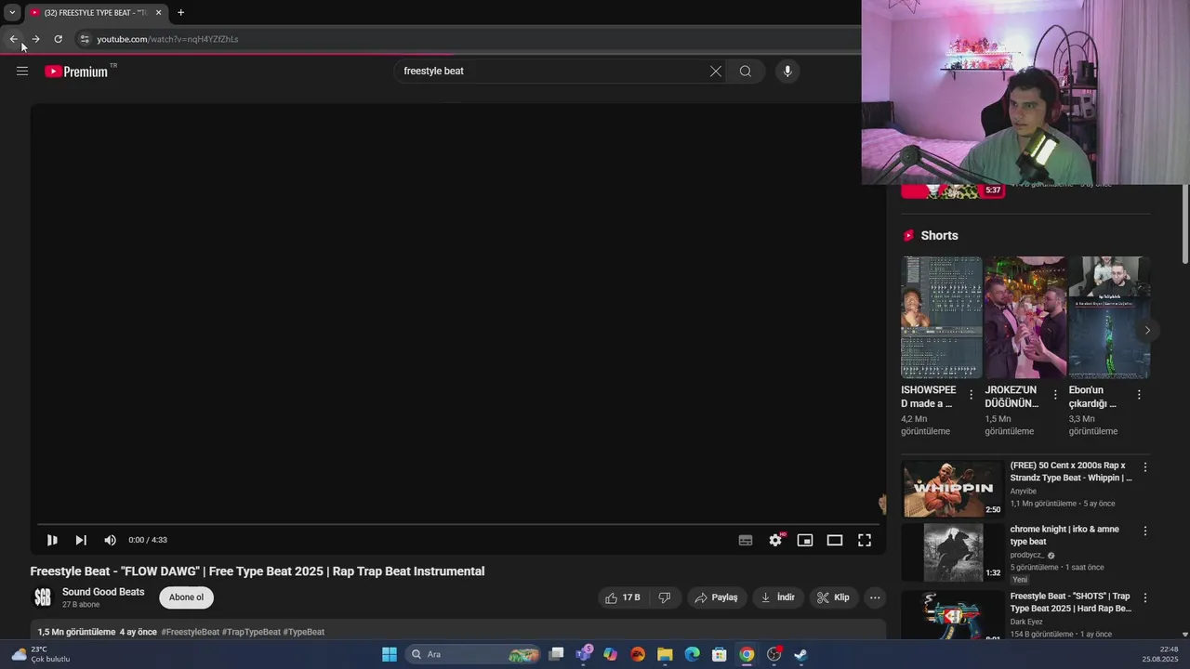Open EA app from taskbar
1190x669 pixels.
coord(638,654)
